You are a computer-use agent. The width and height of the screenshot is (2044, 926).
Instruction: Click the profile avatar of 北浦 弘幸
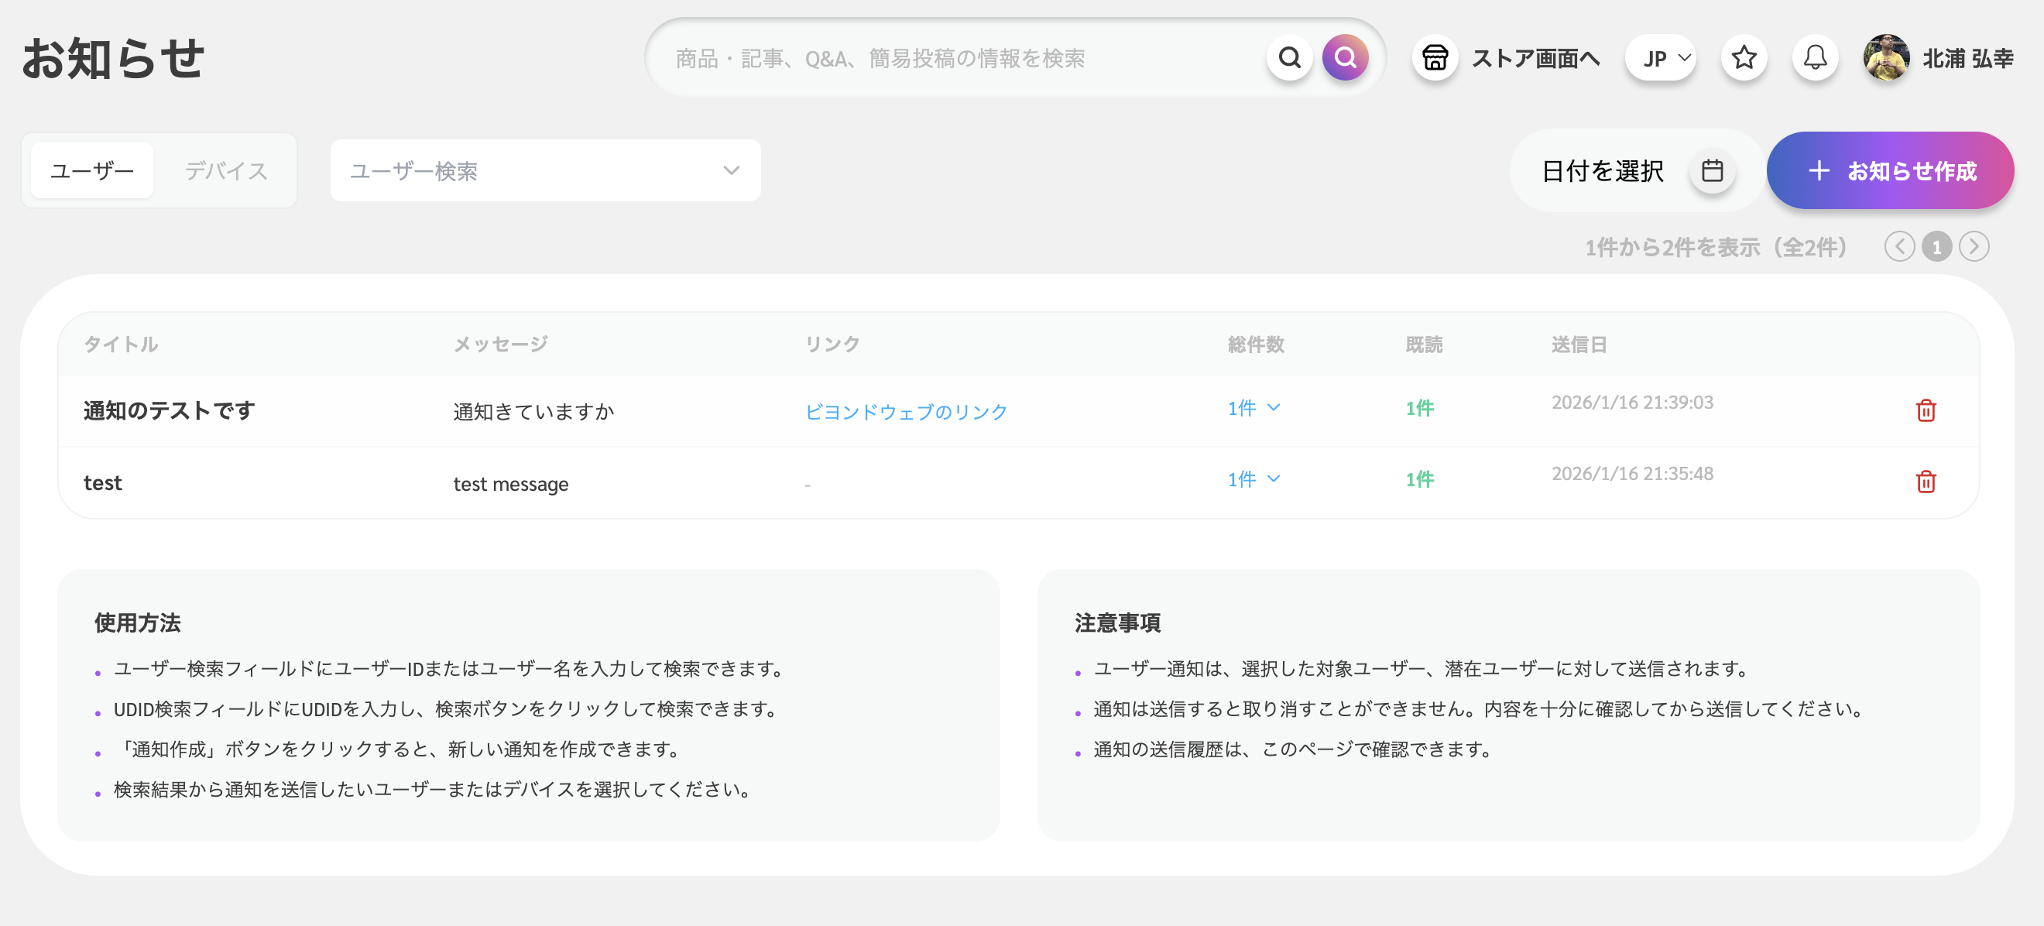point(1887,57)
